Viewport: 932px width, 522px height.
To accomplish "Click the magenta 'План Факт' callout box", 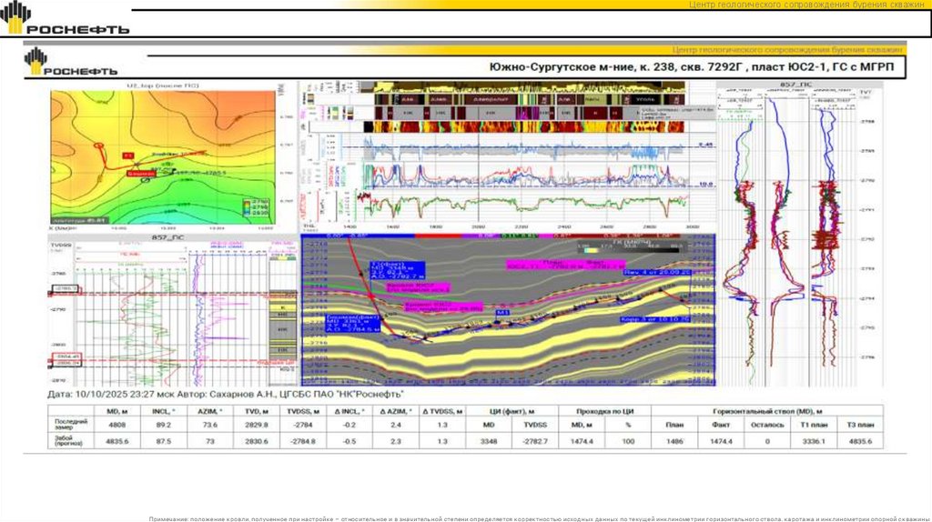I will pyautogui.click(x=565, y=265).
